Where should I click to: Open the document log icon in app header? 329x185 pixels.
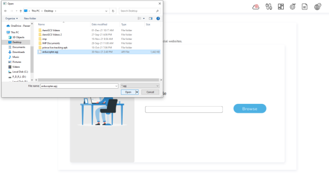tap(305, 7)
